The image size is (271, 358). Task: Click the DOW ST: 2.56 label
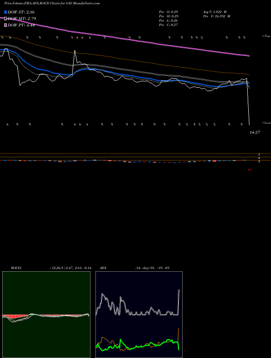click(x=21, y=12)
